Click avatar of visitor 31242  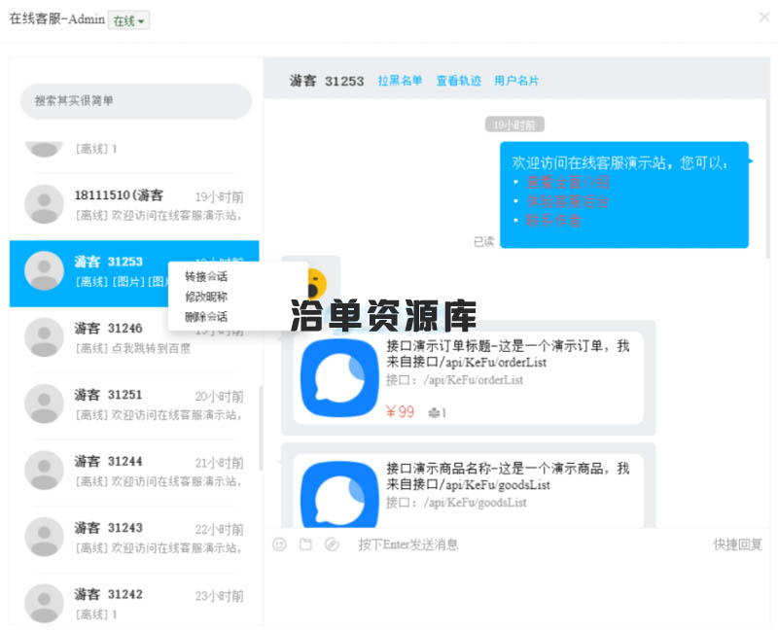(44, 603)
